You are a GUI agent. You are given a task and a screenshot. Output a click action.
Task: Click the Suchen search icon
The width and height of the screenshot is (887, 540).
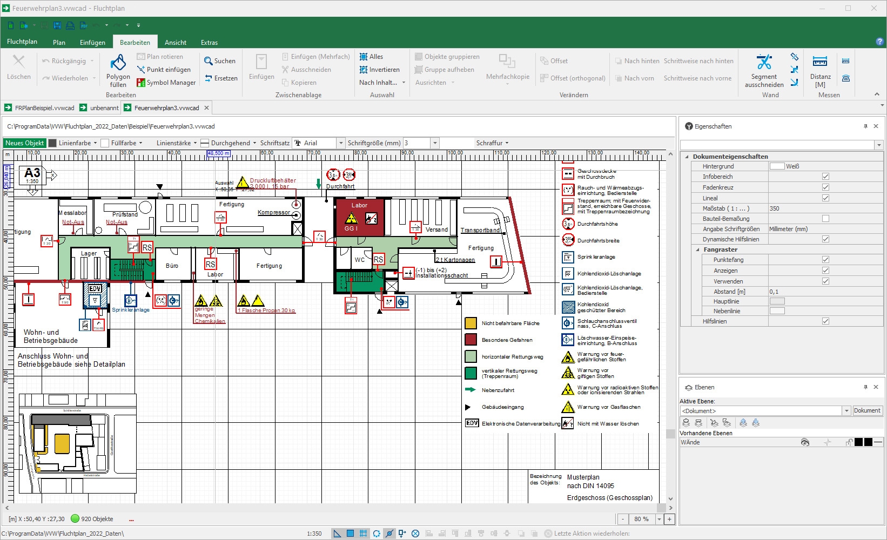tap(208, 61)
